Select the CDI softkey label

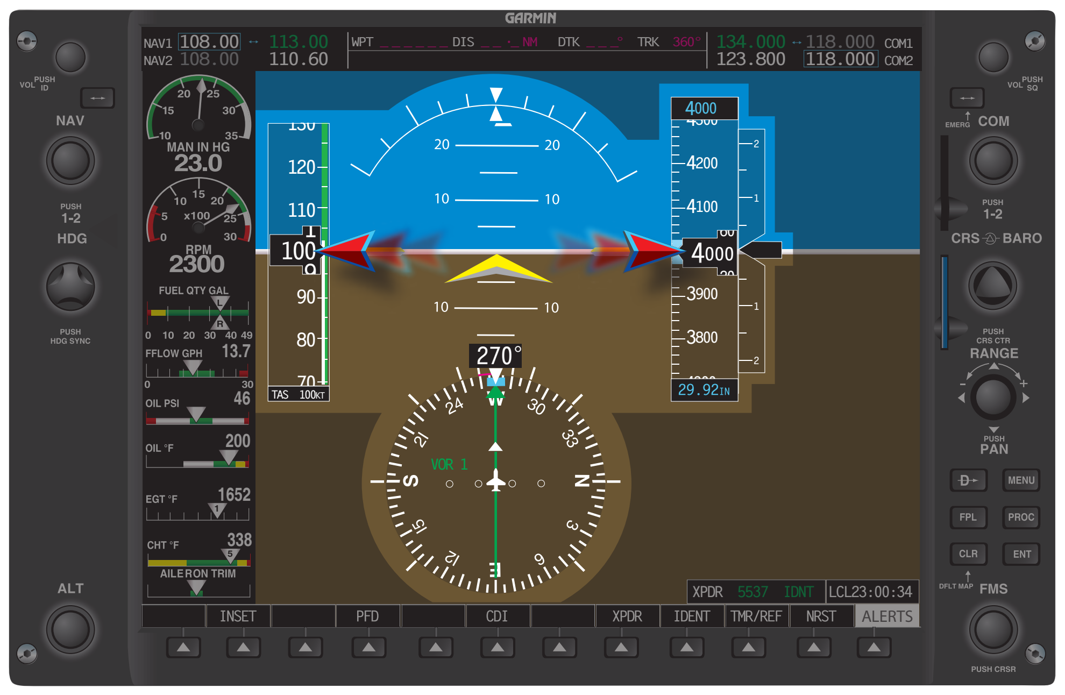(x=497, y=616)
